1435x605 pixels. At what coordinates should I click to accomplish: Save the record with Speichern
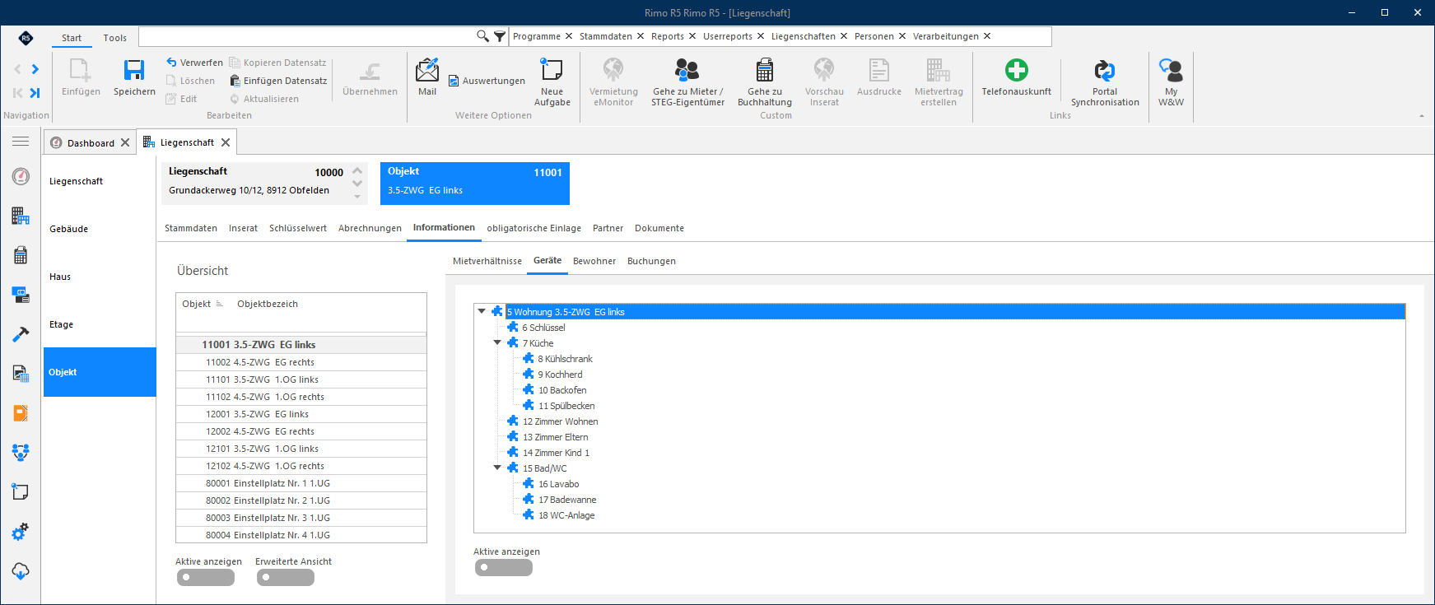point(134,78)
